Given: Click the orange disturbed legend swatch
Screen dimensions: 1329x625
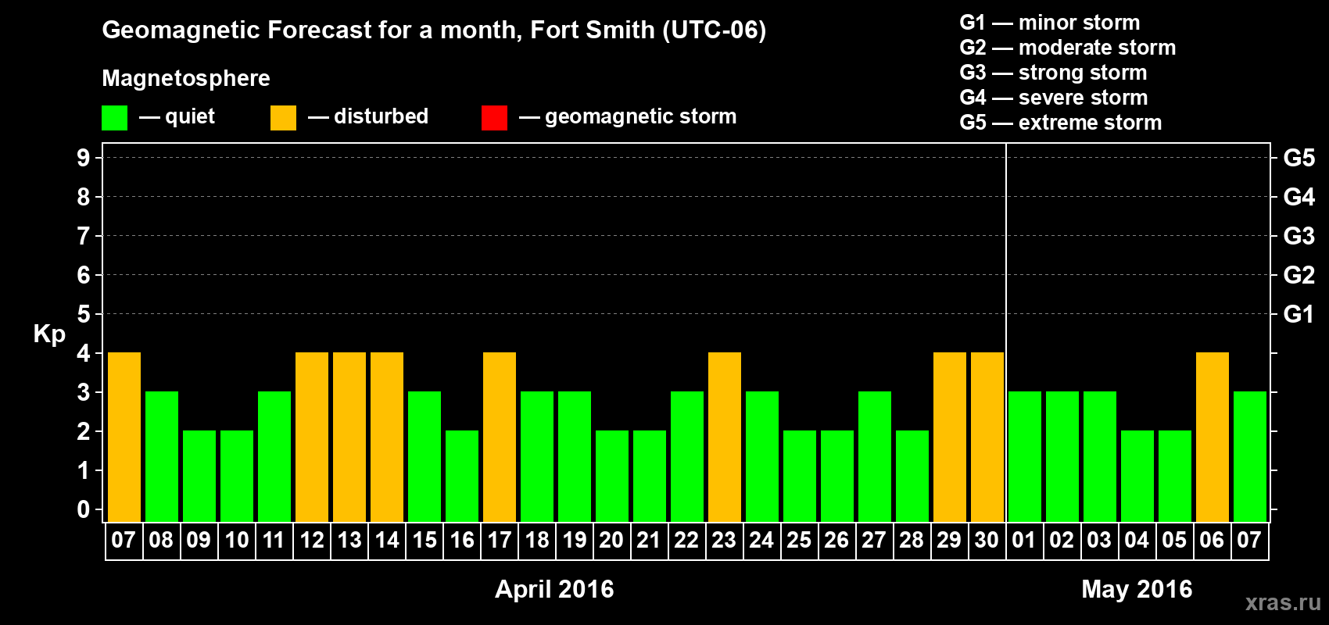Looking at the screenshot, I should [283, 118].
